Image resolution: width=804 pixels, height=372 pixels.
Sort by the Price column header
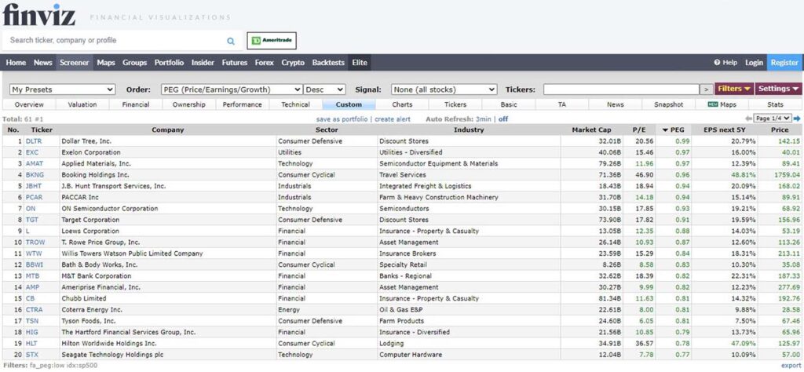point(780,129)
